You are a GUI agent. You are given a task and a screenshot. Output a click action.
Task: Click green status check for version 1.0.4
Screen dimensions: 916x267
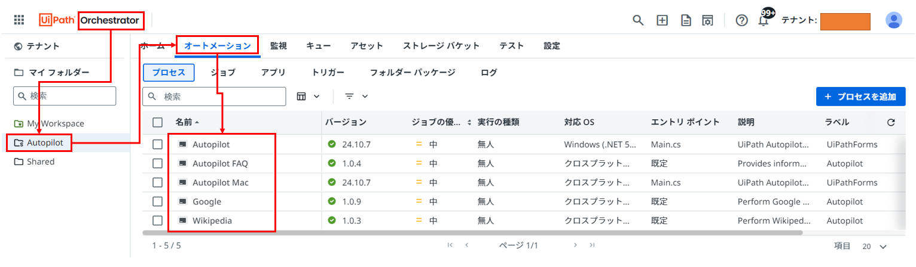pyautogui.click(x=332, y=163)
